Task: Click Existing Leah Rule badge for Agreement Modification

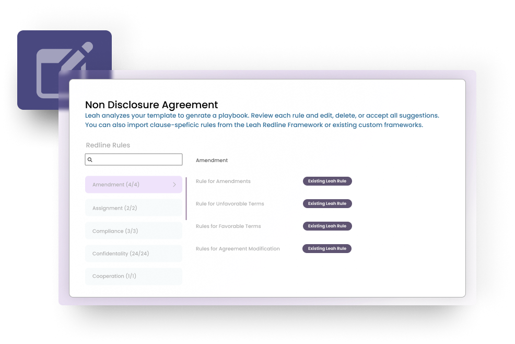Action: [327, 249]
